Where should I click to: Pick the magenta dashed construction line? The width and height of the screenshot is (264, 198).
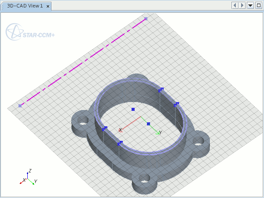tap(84, 62)
